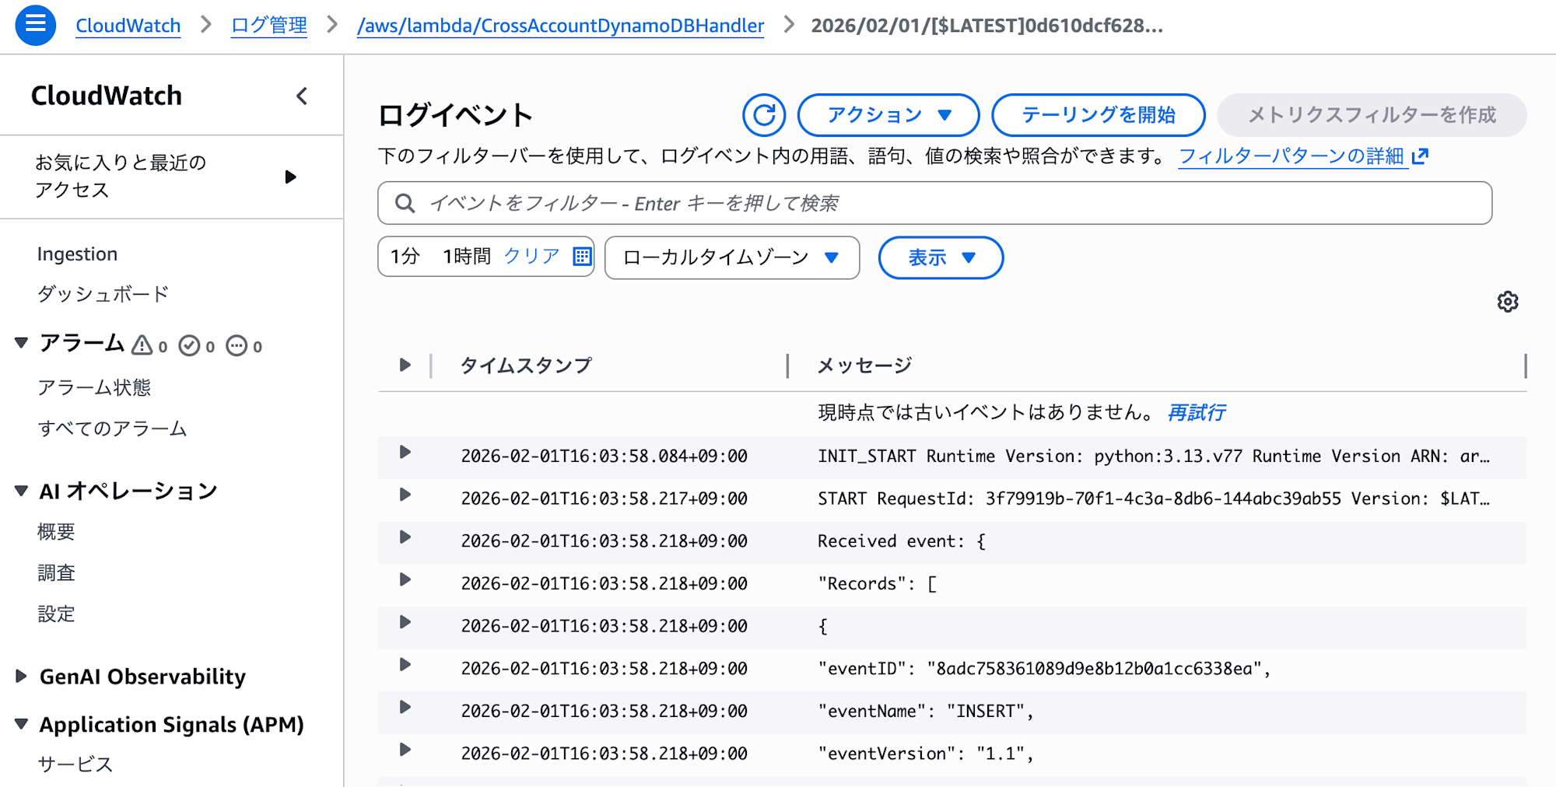Collapse the AI オペレーション section
The image size is (1556, 787).
click(x=21, y=489)
